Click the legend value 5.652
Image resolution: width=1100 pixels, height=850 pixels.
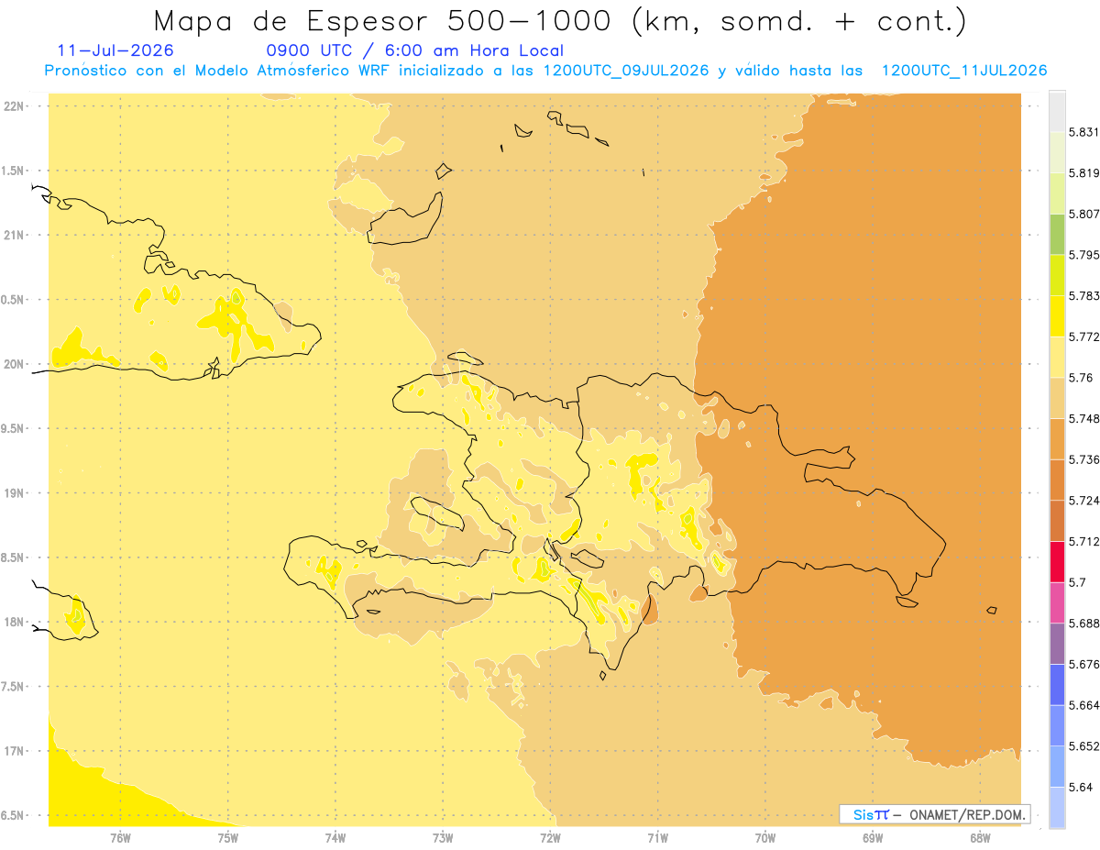[x=1084, y=746]
